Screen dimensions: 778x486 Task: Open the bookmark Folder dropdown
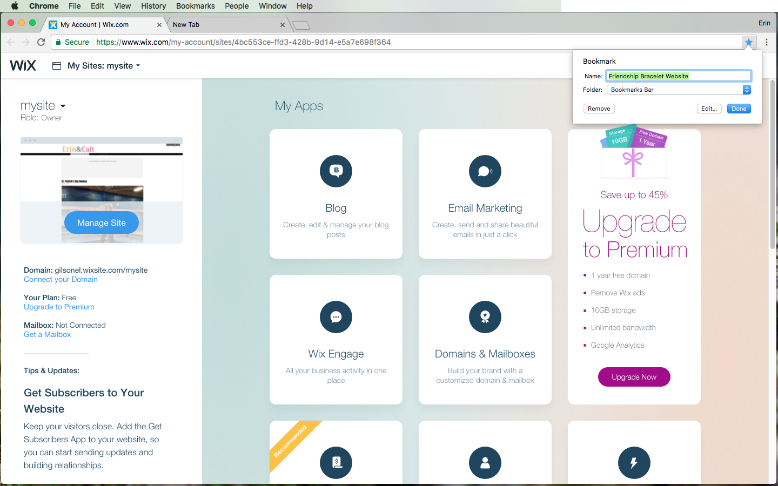coord(679,90)
